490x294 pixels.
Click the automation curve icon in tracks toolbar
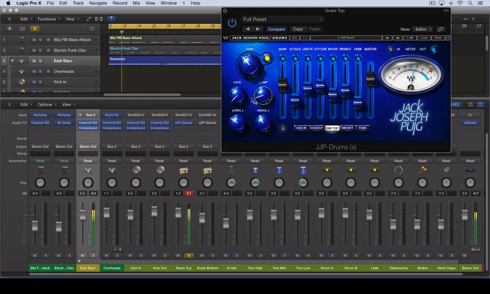(x=88, y=19)
